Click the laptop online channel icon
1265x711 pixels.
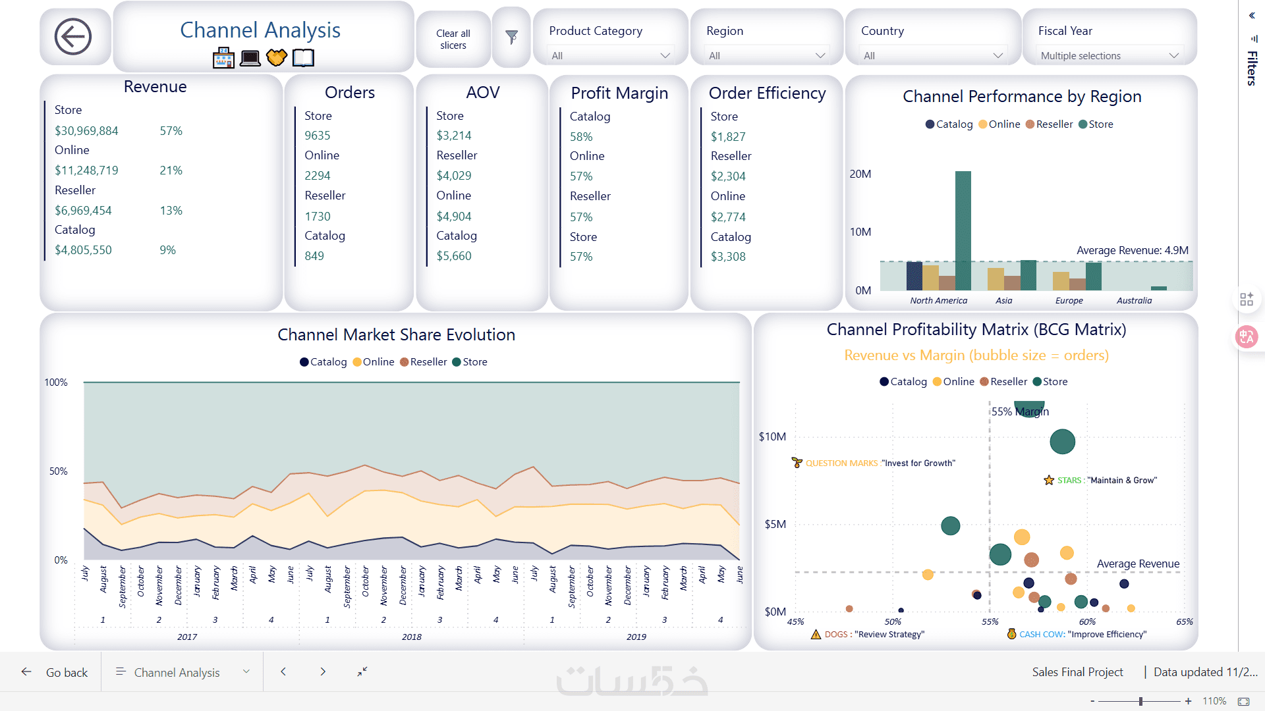click(x=250, y=58)
